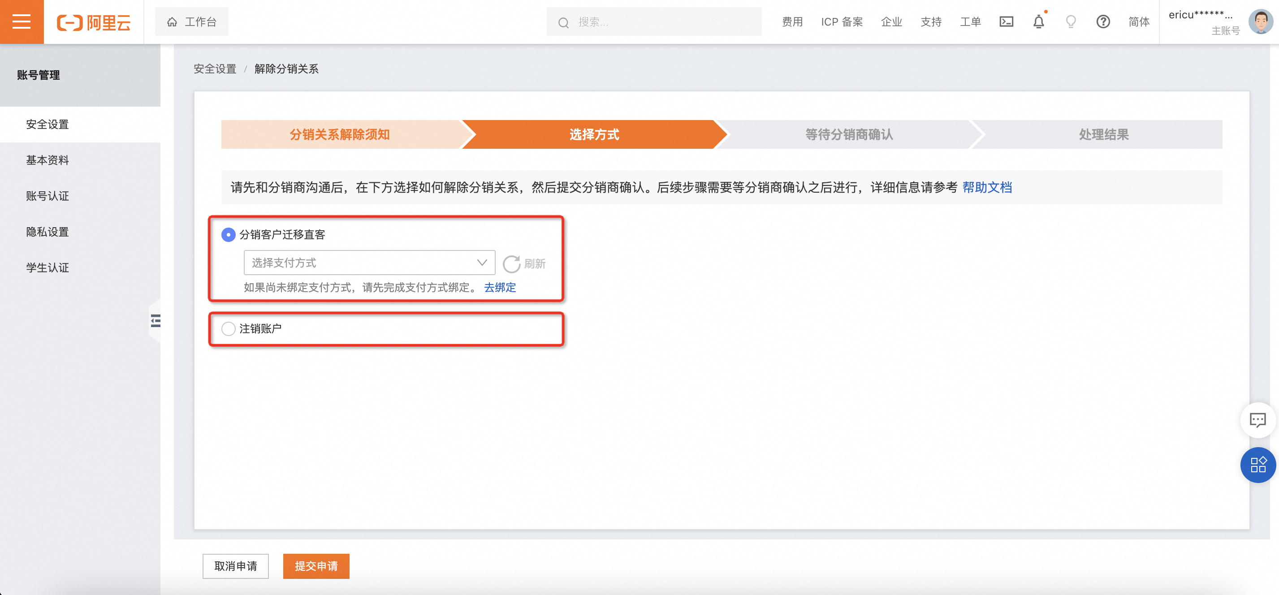Open the chat feedback floating icon
The width and height of the screenshot is (1279, 595).
(1257, 420)
